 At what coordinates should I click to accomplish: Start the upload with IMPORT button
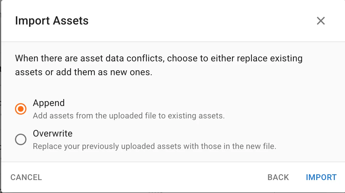321,177
